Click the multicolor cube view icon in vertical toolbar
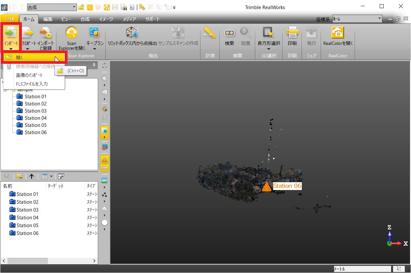Screen dimensions: 411x273 [105, 65]
